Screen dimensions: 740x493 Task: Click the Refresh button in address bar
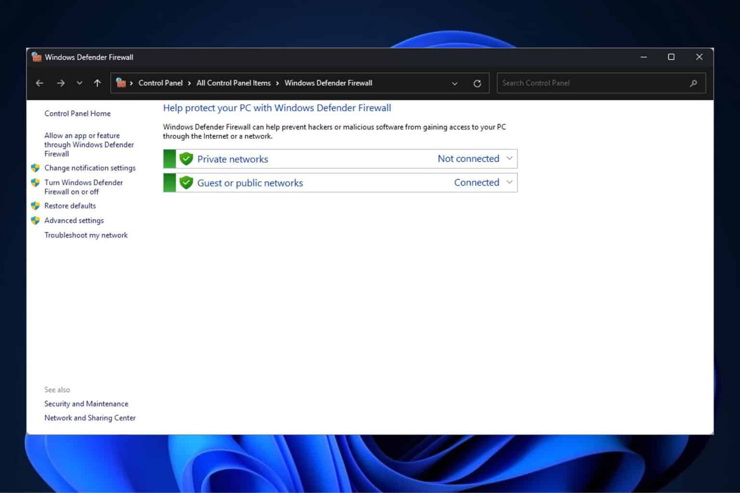coord(477,83)
